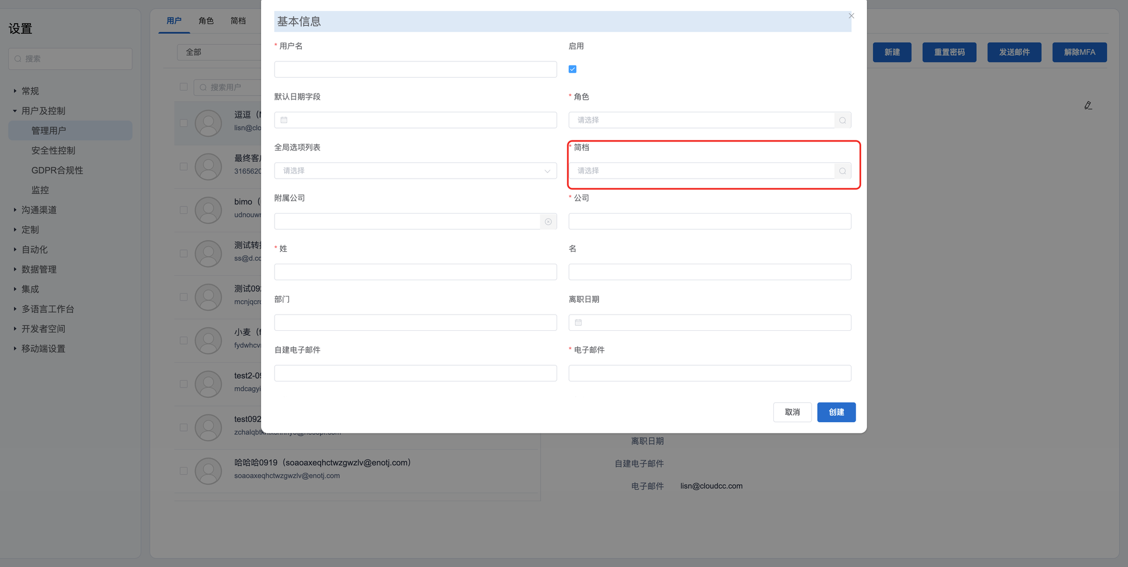Click the pencil edit icon at right
Viewport: 1128px width, 567px height.
coord(1088,105)
